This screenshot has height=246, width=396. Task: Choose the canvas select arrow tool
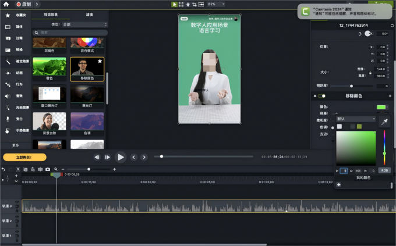[175, 4]
